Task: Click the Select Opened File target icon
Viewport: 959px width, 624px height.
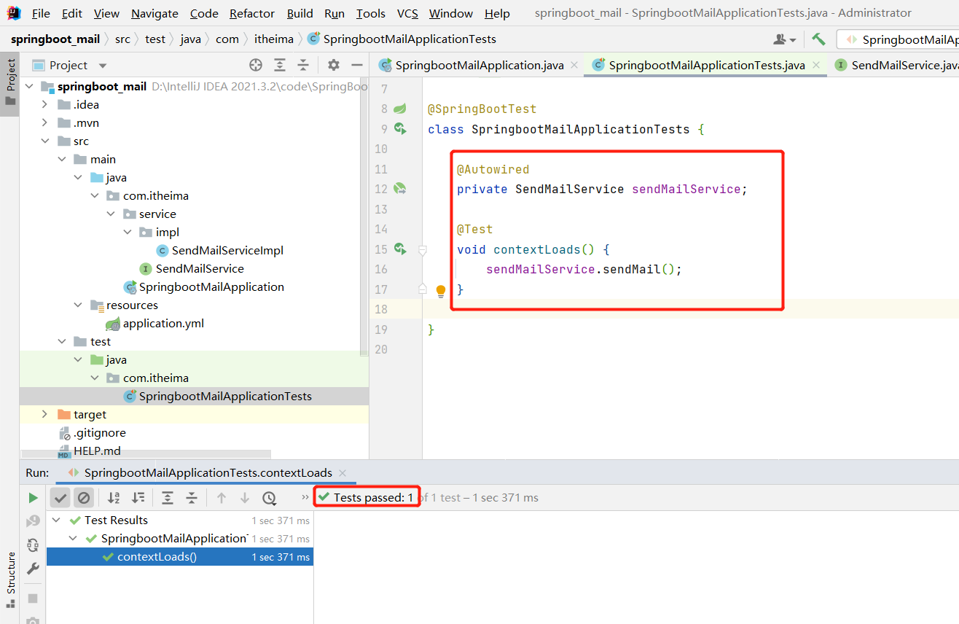Action: [256, 65]
